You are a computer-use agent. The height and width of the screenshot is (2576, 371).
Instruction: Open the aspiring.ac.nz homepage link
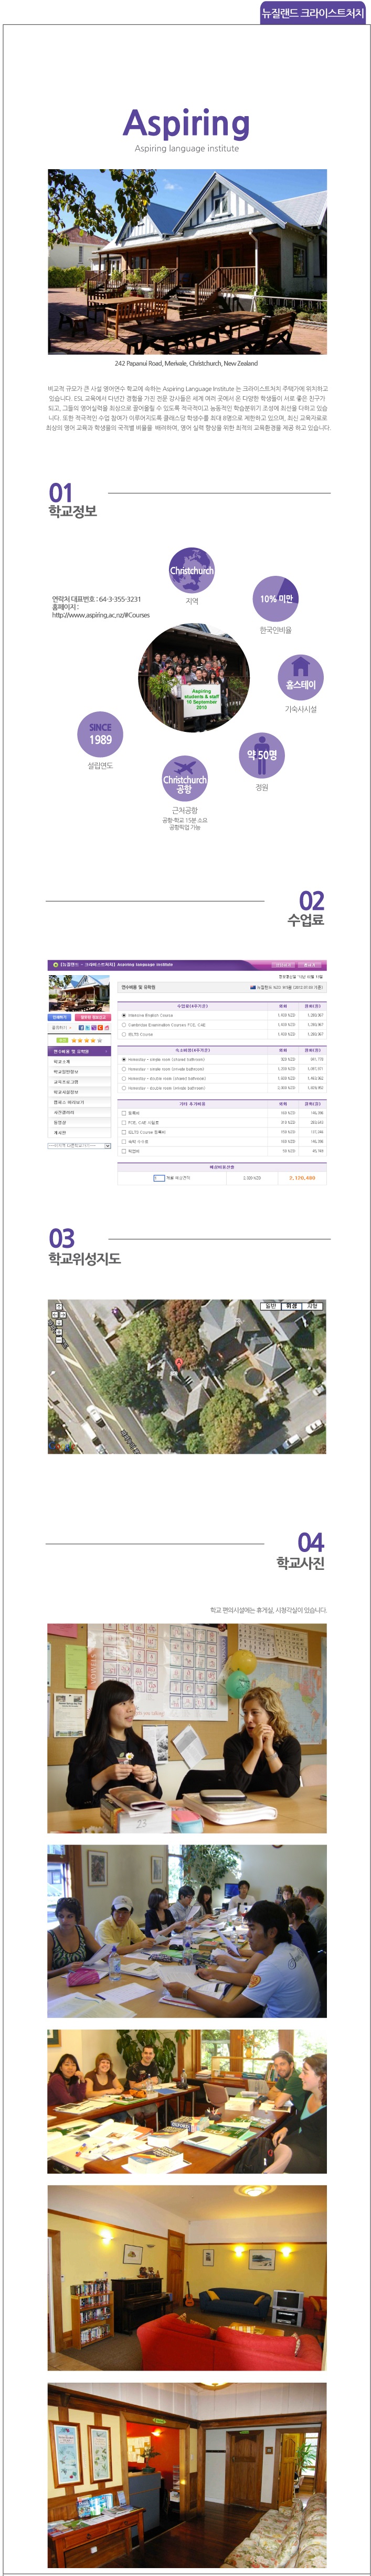(x=101, y=615)
